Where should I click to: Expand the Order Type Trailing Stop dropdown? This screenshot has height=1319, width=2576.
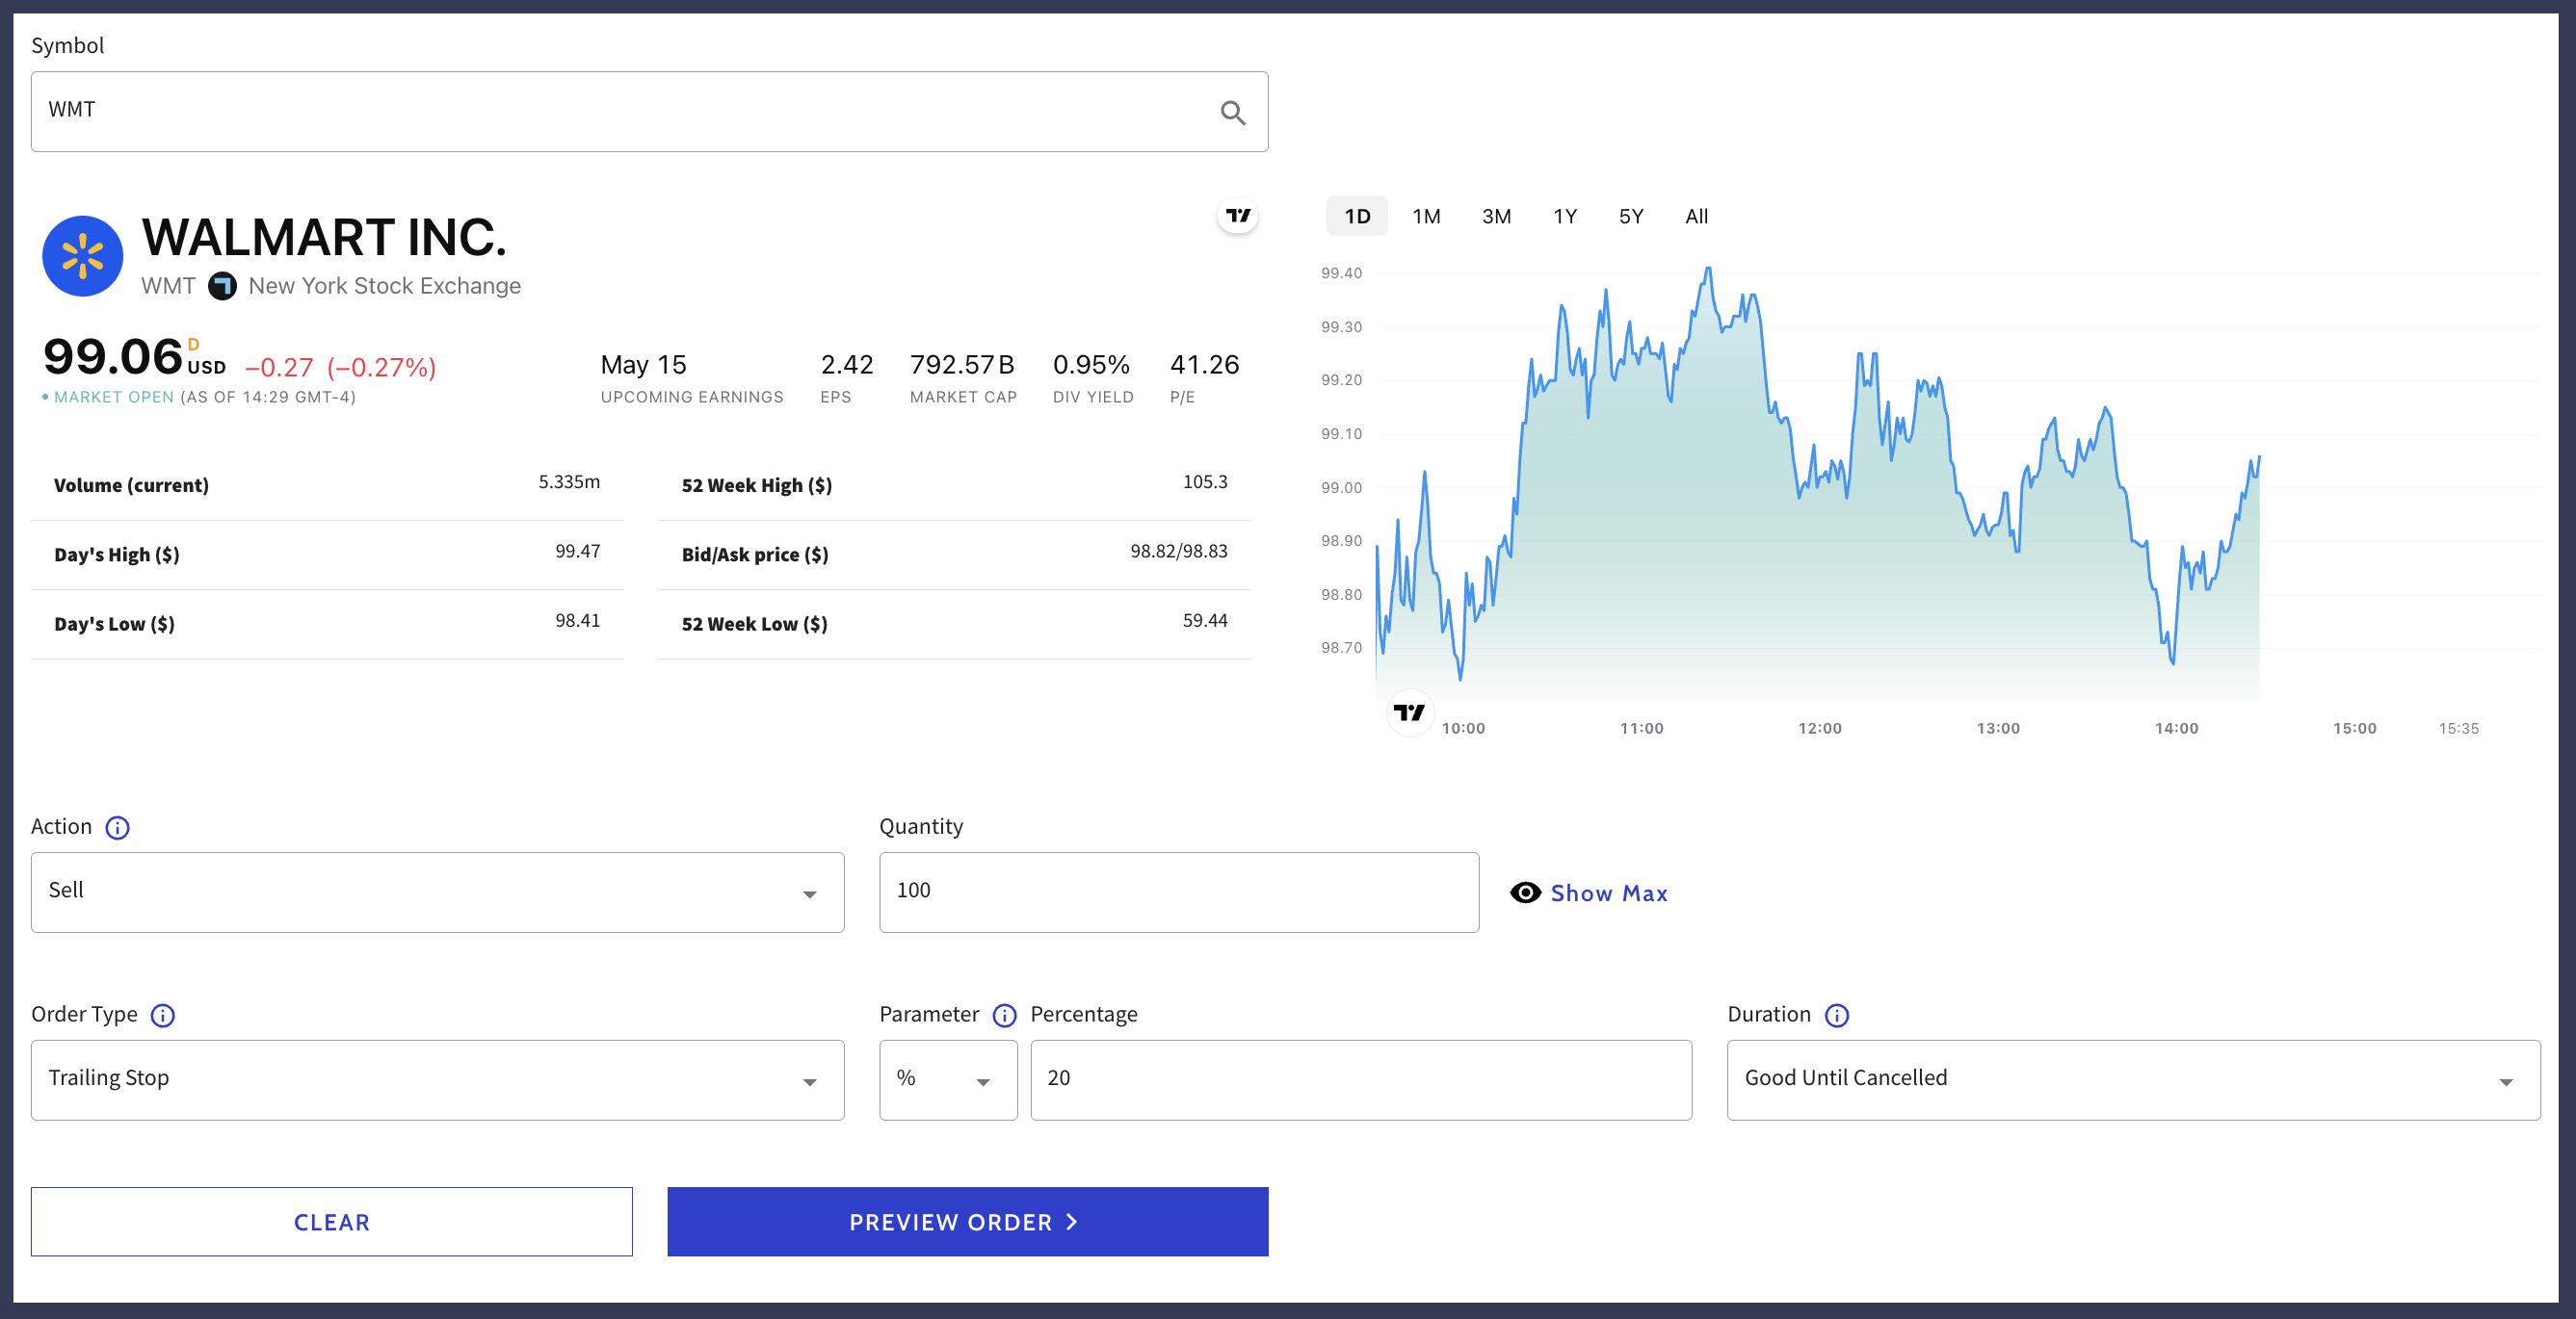437,1080
